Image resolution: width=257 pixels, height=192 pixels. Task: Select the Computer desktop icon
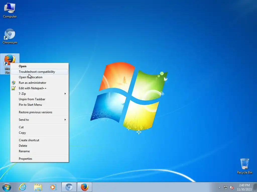(x=10, y=10)
